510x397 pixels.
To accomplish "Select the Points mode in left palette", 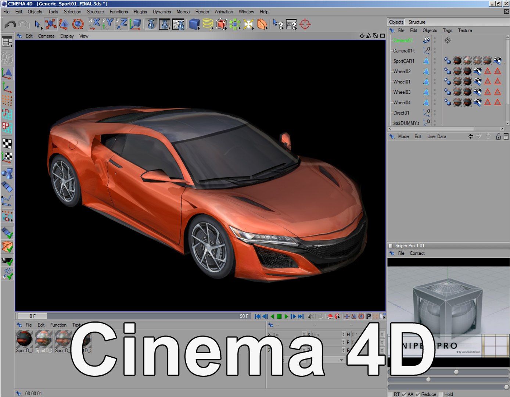I will (x=7, y=100).
